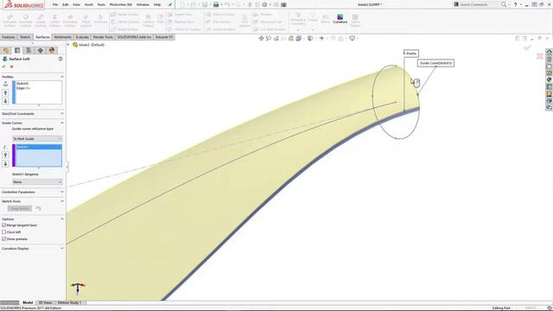Click the search magnifier icon
This screenshot has height=311, width=553.
[504, 4]
